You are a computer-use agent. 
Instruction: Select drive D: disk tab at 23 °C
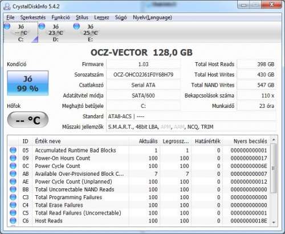[55, 33]
